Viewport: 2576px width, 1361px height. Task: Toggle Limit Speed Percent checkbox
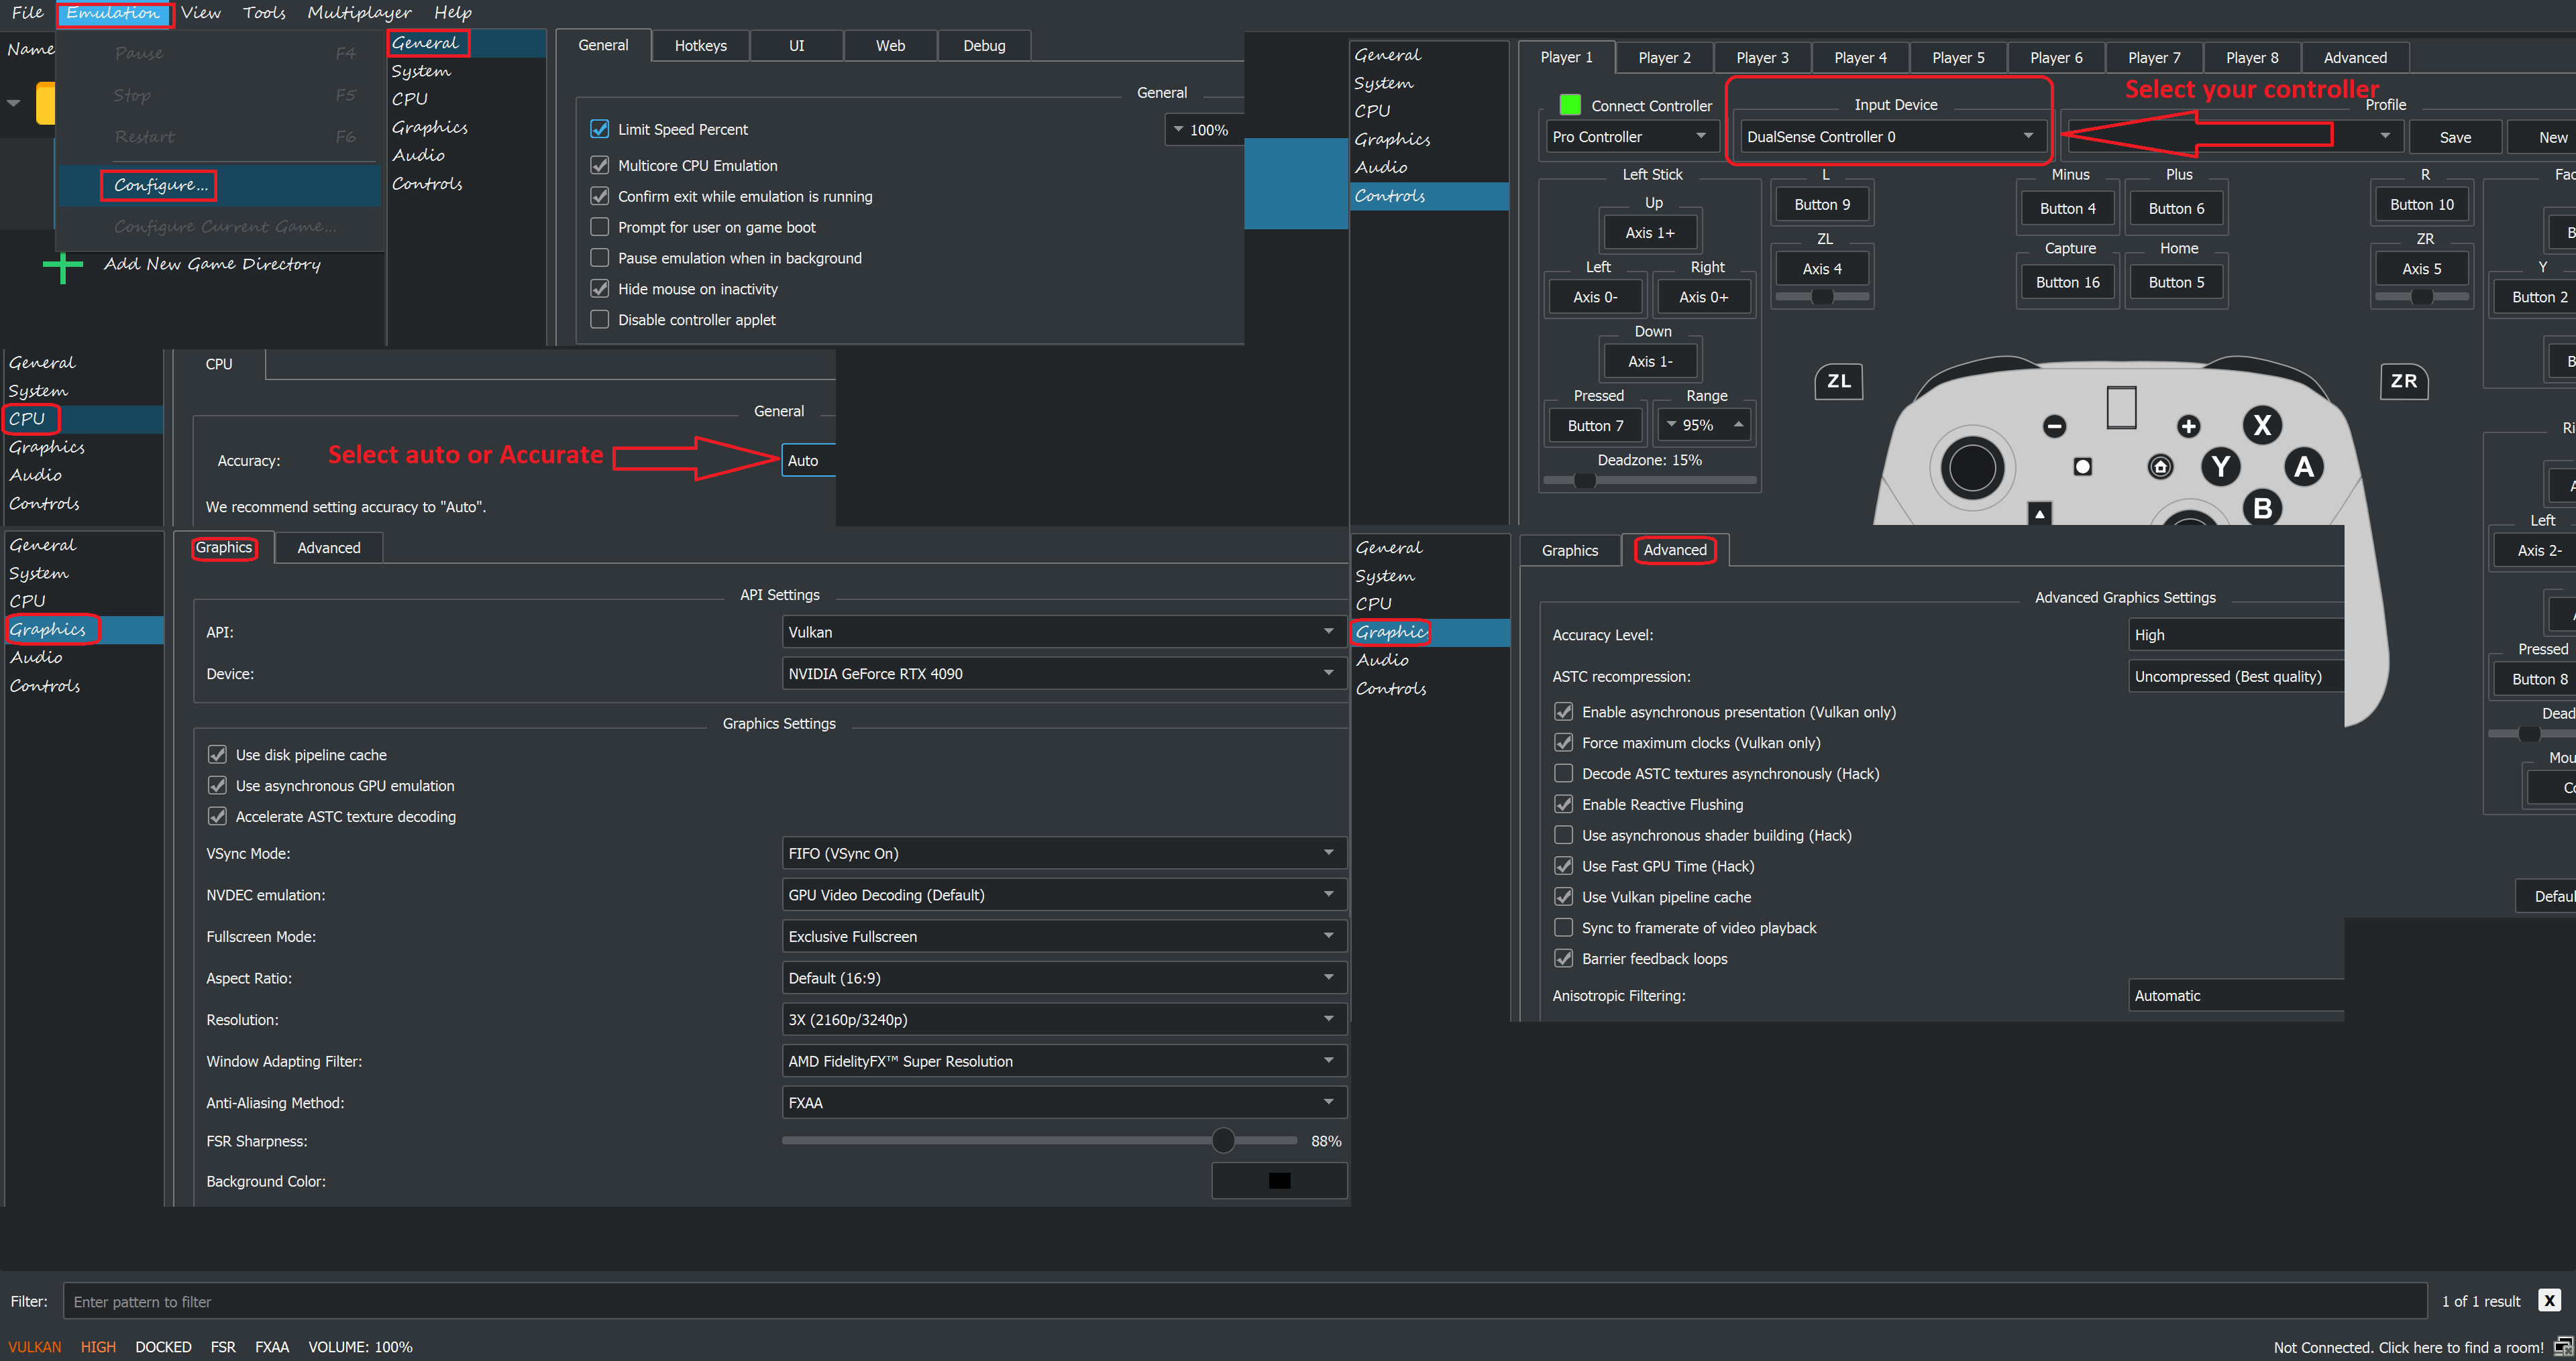tap(600, 129)
